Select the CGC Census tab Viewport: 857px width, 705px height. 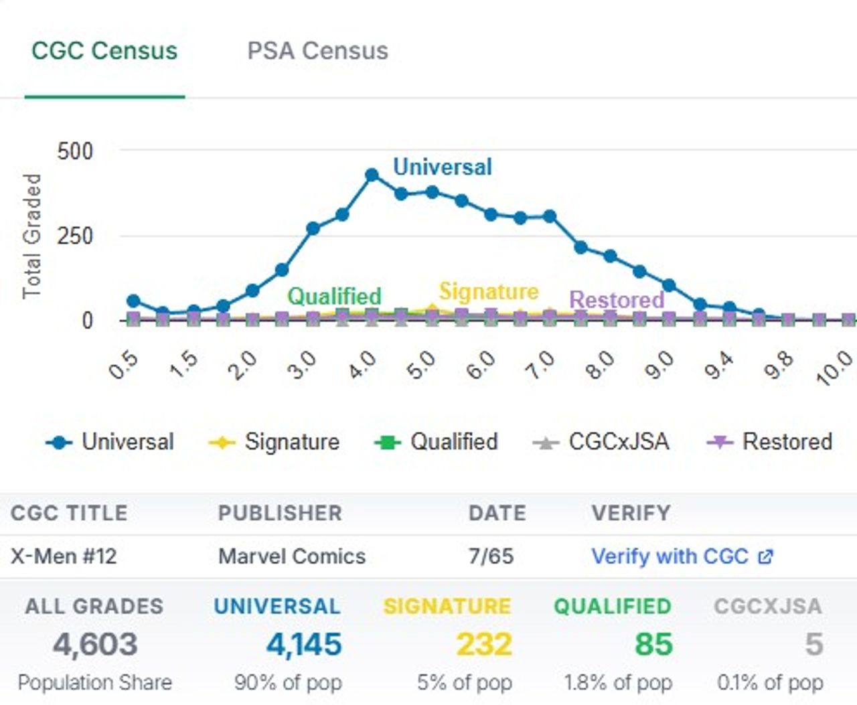coord(104,51)
